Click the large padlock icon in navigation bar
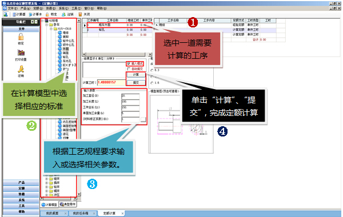This screenshot has width=343, height=217. 21,37
